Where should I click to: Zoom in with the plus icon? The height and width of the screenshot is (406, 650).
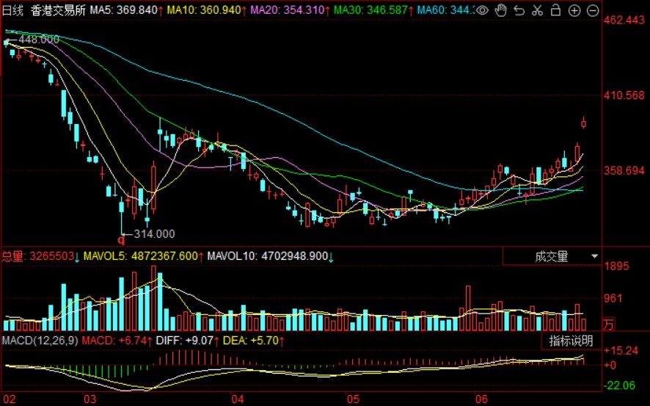[x=574, y=10]
